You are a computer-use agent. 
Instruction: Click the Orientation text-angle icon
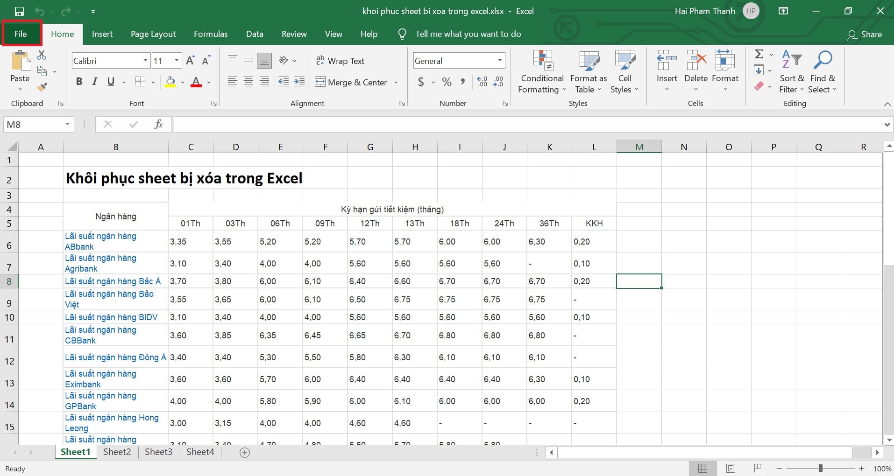pyautogui.click(x=284, y=60)
